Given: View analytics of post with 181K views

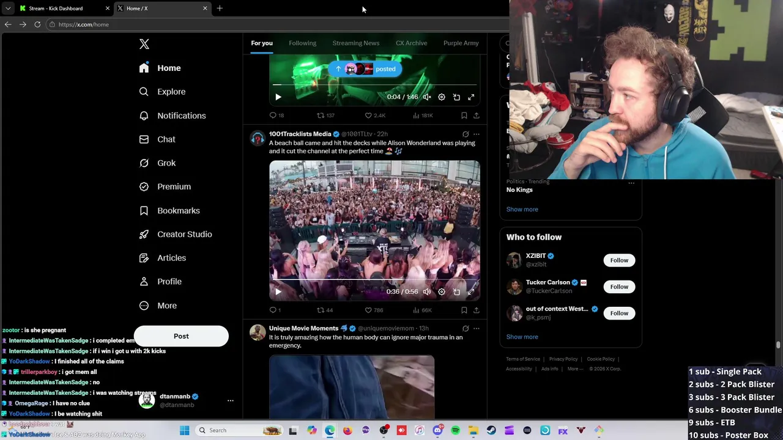Looking at the screenshot, I should pyautogui.click(x=423, y=116).
